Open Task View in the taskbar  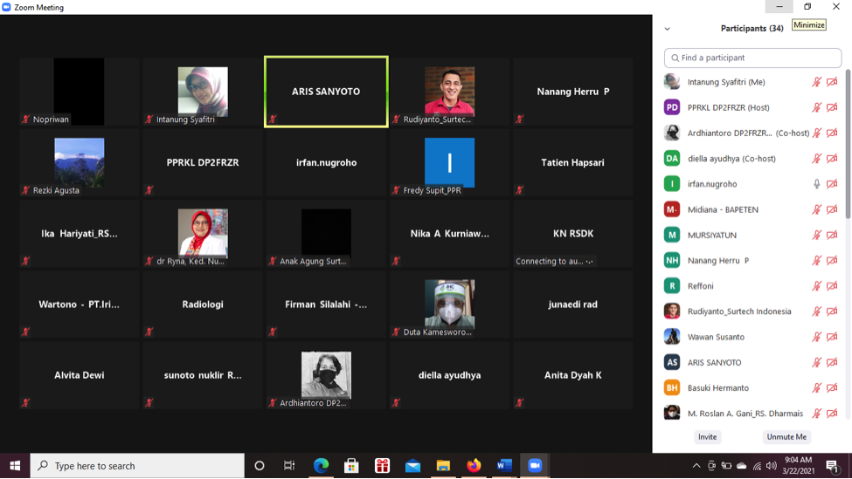click(x=289, y=465)
